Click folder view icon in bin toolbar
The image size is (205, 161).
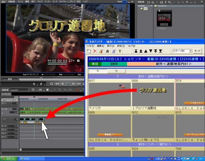click(x=148, y=2)
